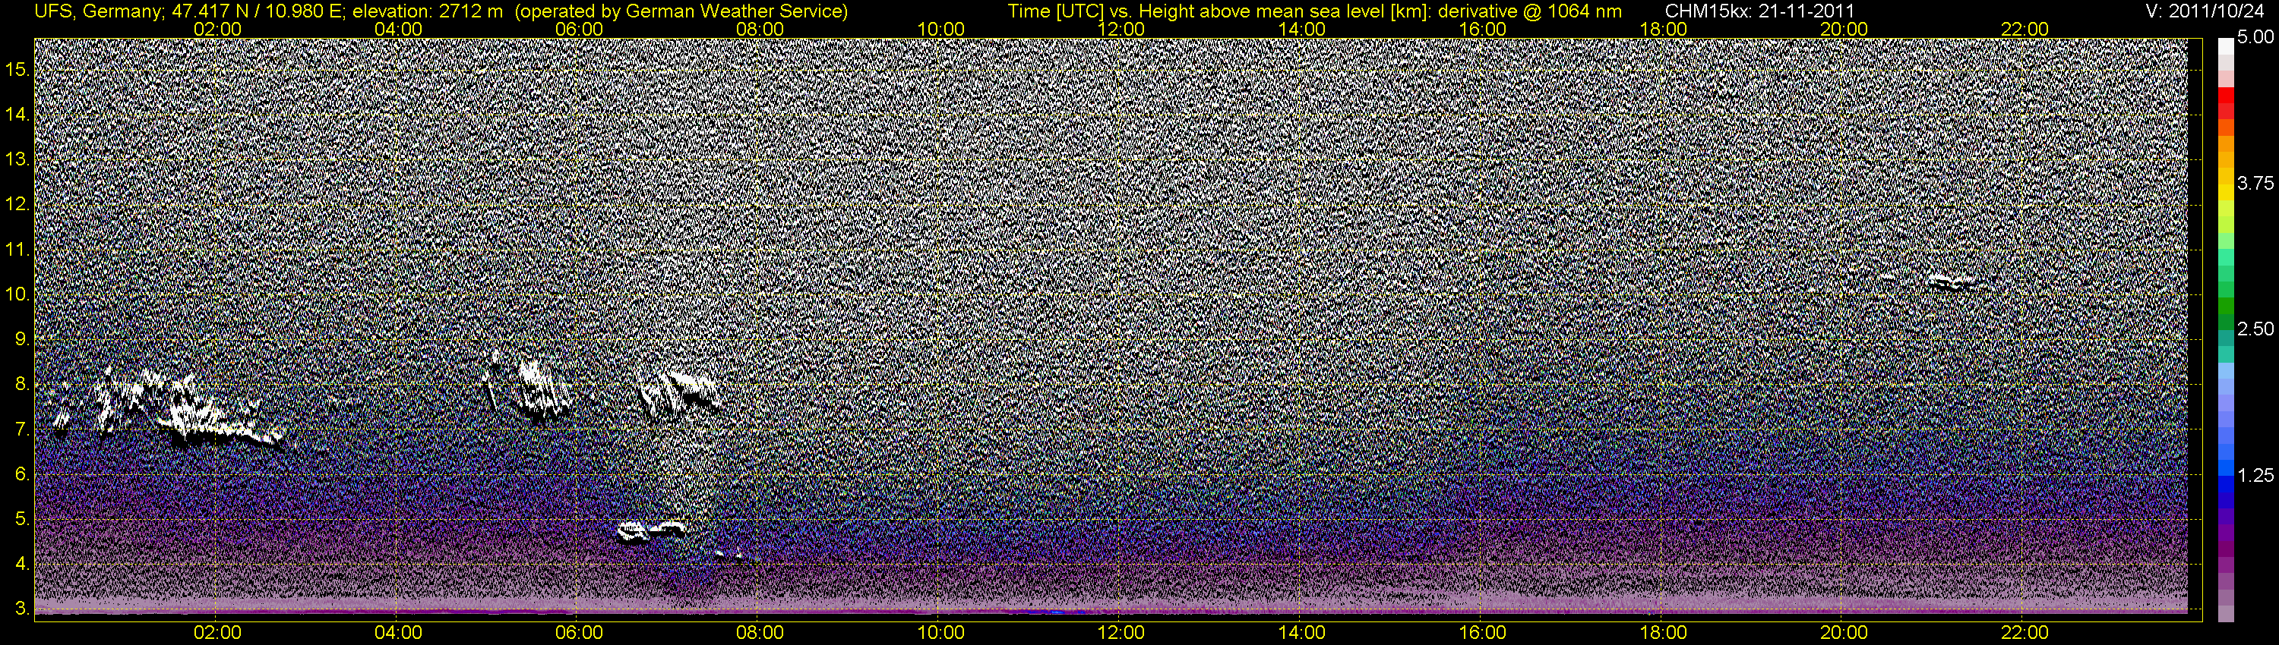Click the bottom time axis label 10:00
Screen dimensions: 2279x645
(x=940, y=633)
